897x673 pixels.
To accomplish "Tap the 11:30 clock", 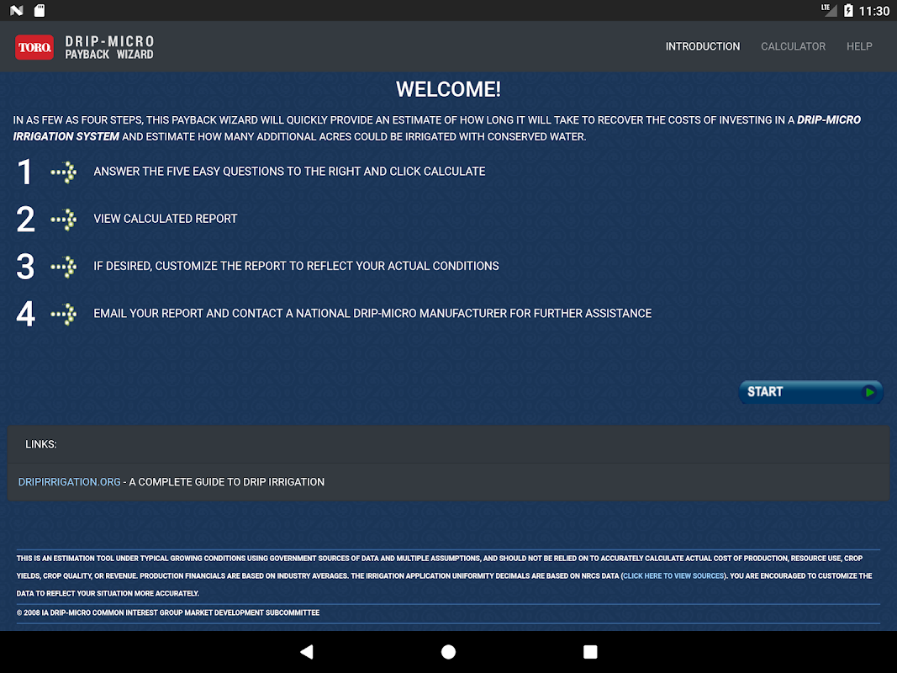I will 874,11.
